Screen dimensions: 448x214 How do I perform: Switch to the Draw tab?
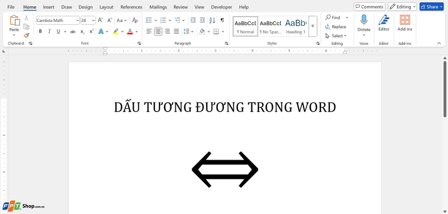click(67, 7)
